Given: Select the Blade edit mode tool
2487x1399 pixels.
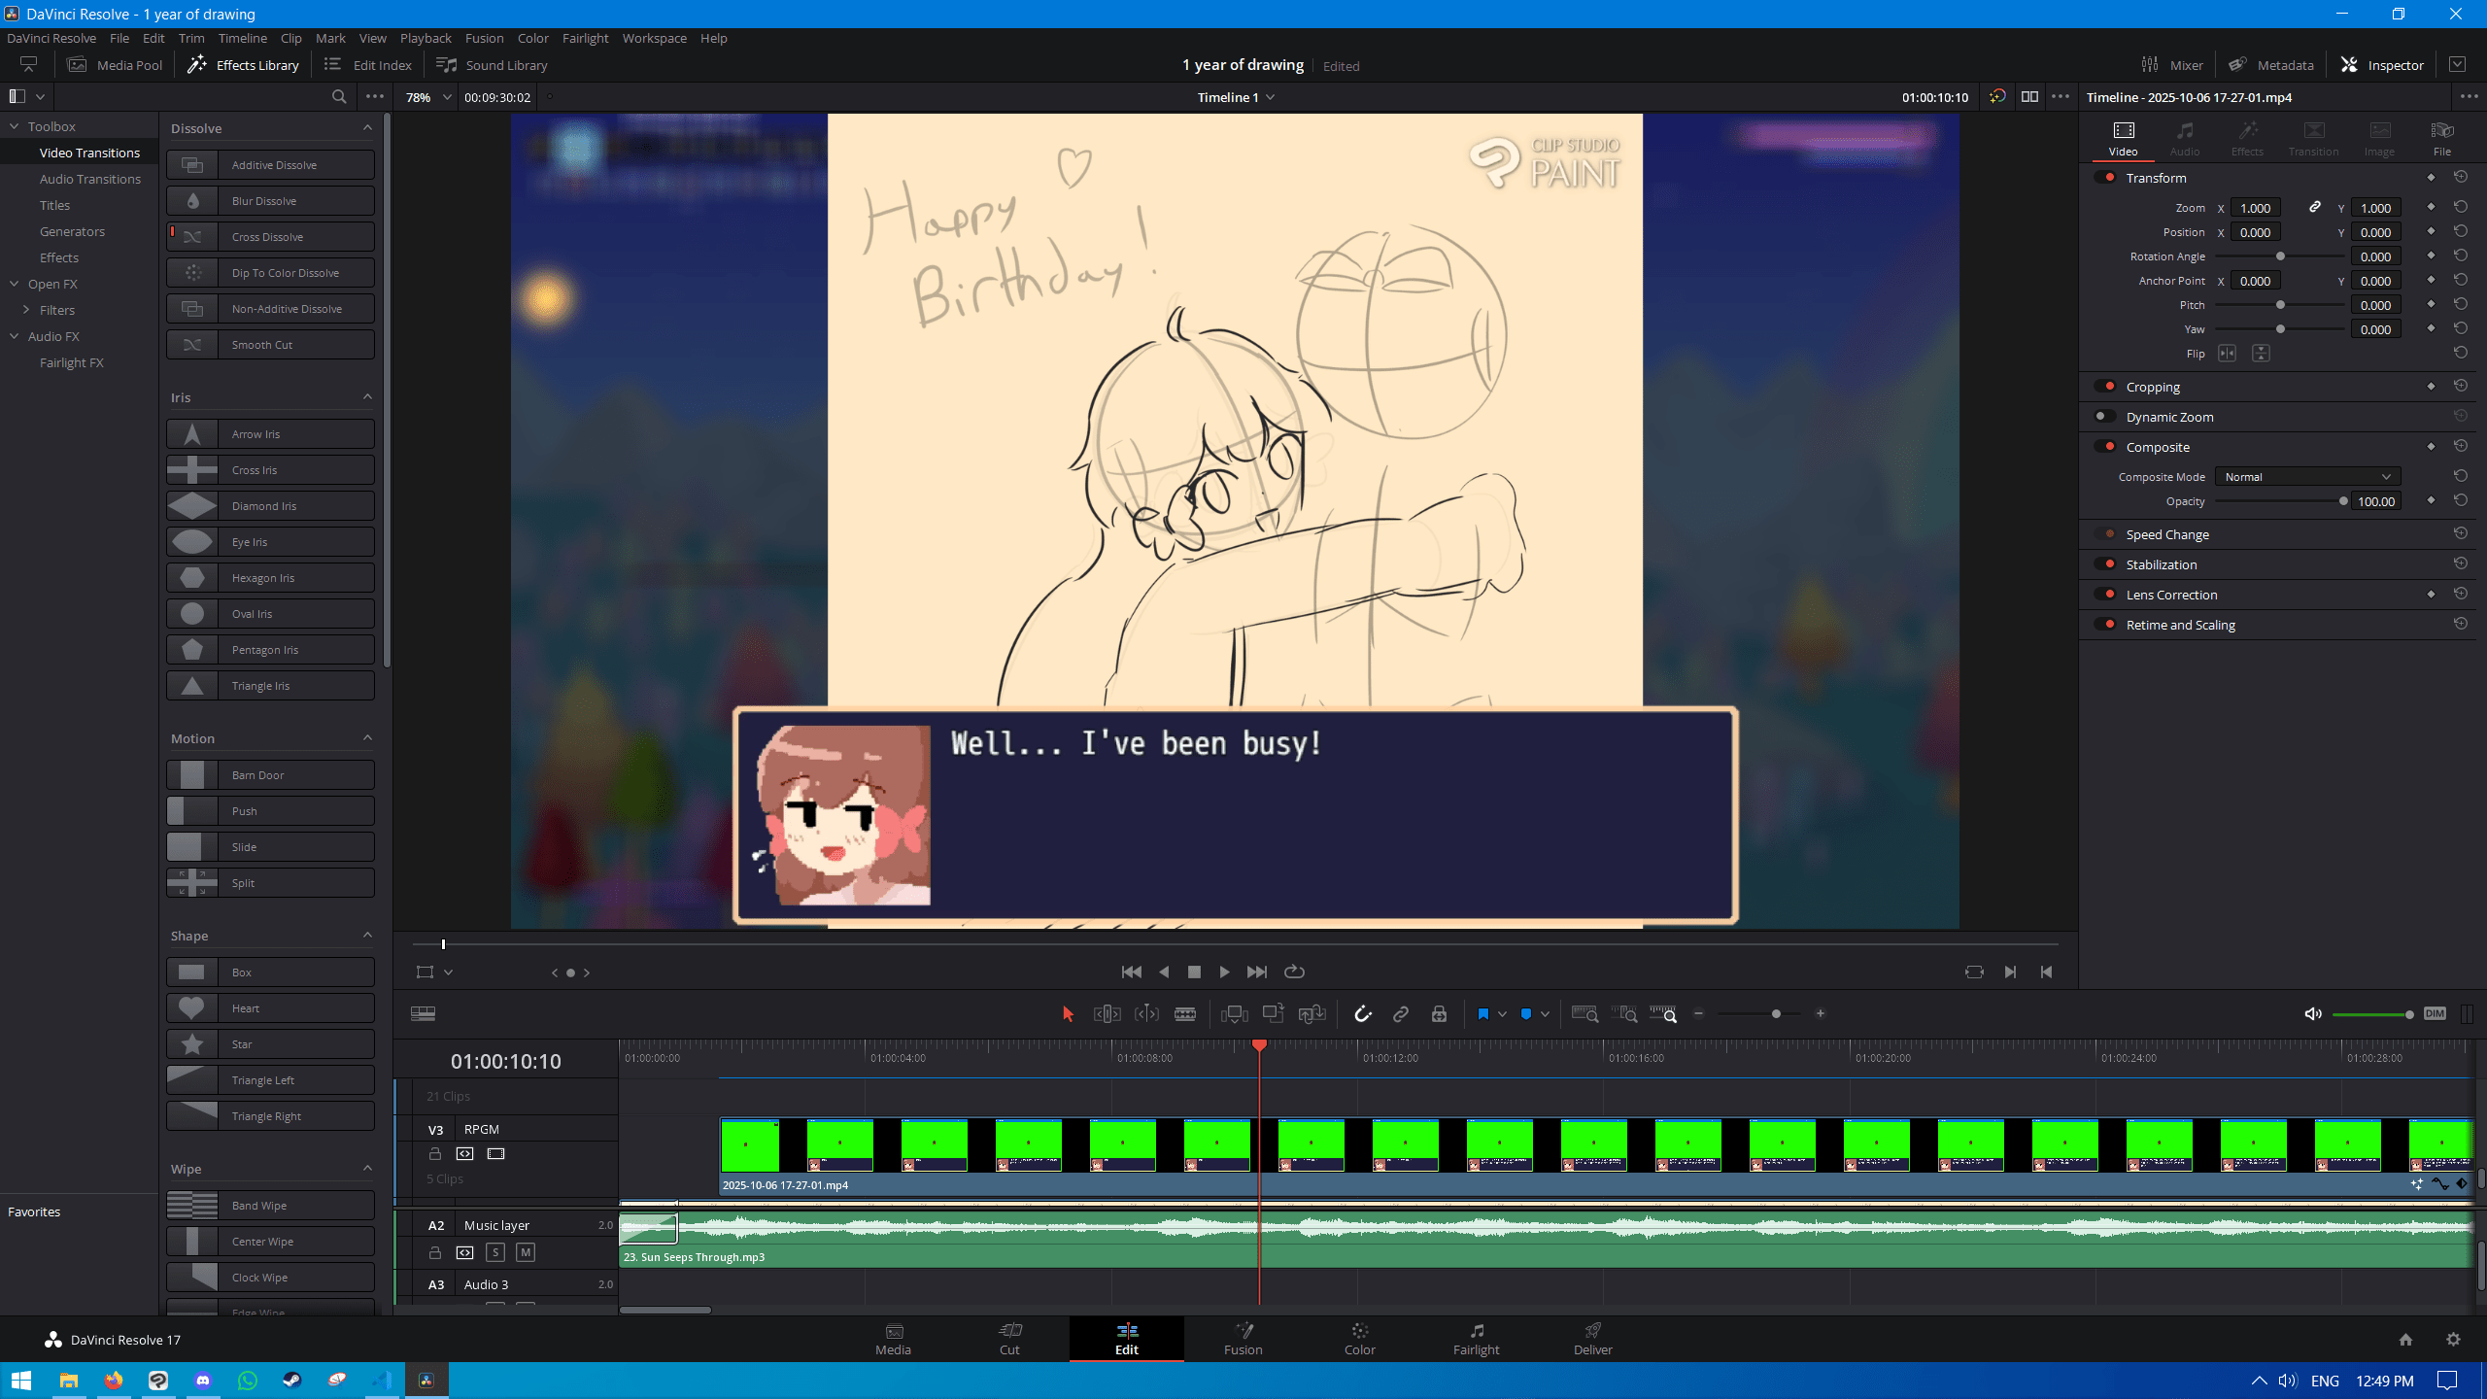Looking at the screenshot, I should point(1184,1013).
